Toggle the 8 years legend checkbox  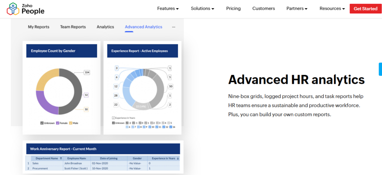[x=139, y=127]
